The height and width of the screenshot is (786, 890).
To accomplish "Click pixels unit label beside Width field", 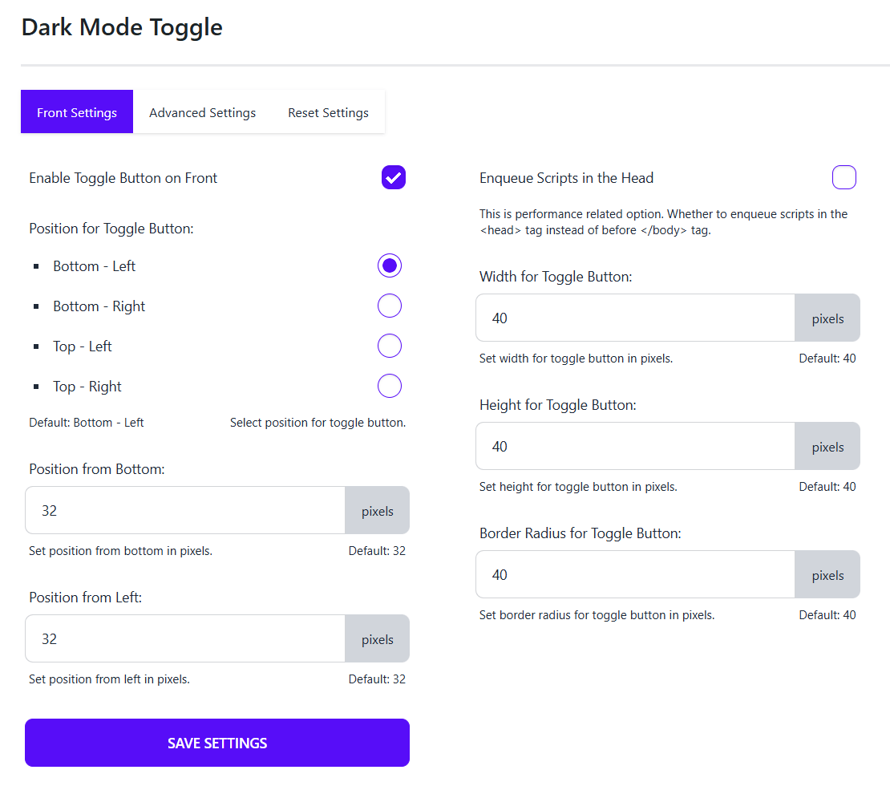I will pos(827,318).
